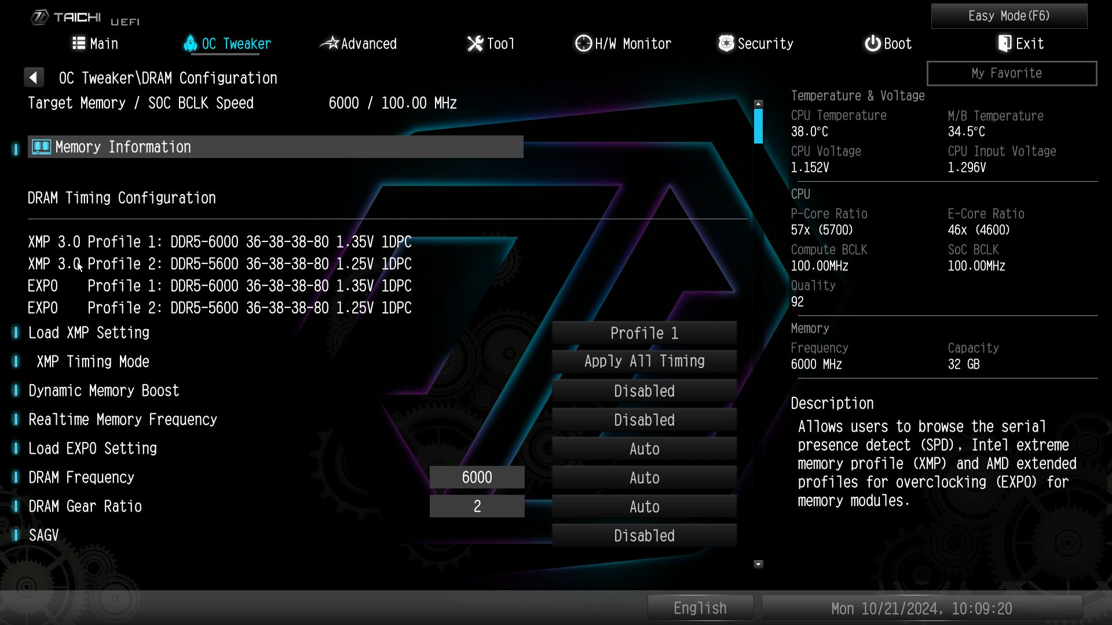Click the Boot power icon
The height and width of the screenshot is (625, 1112).
pos(872,43)
